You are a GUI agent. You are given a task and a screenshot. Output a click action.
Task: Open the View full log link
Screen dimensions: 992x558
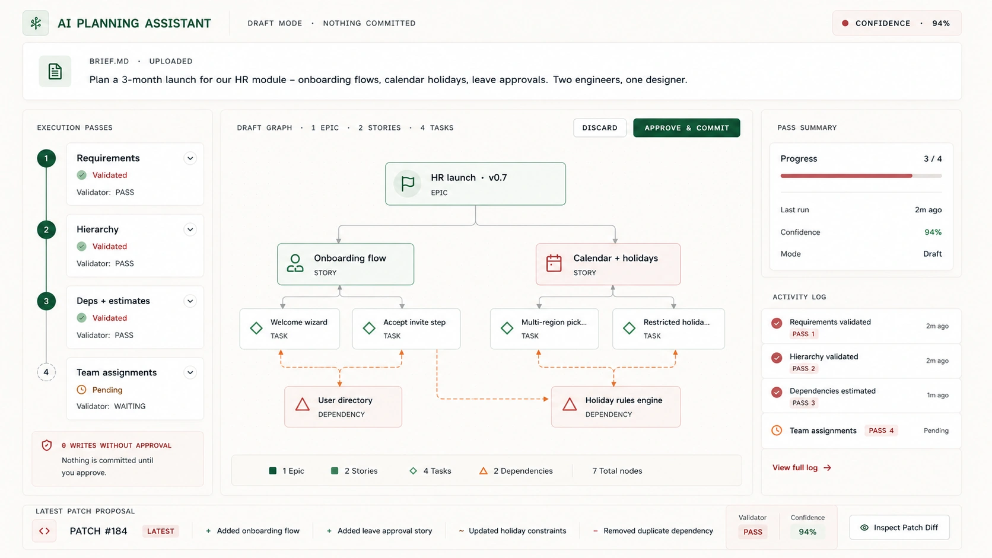click(802, 468)
